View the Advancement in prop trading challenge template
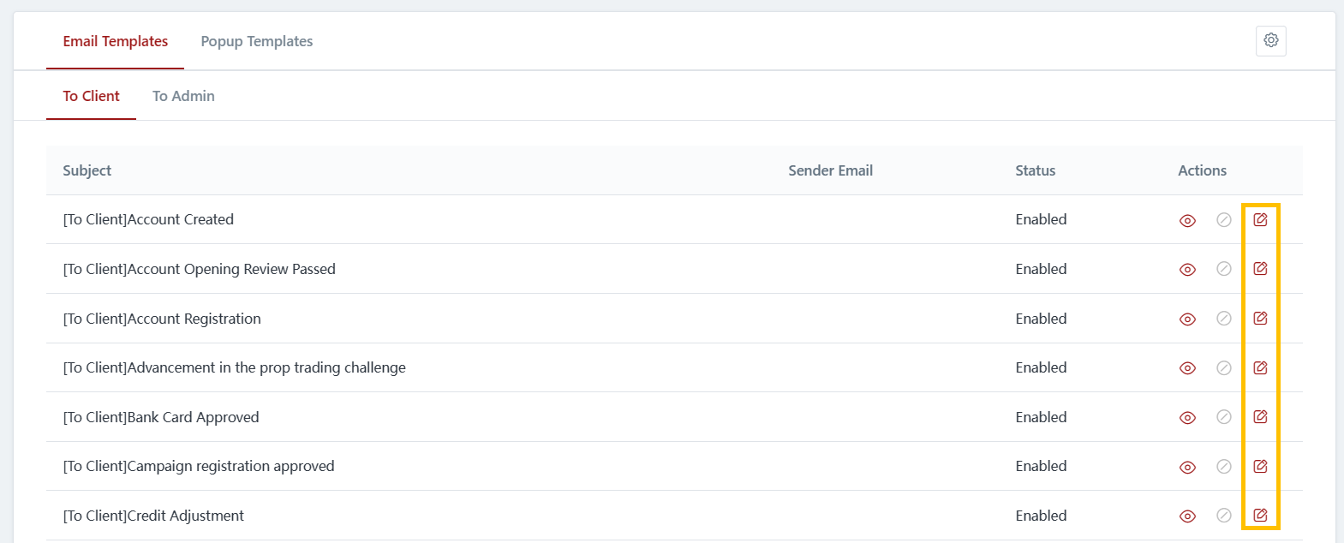Screen dimensions: 1344x543 tap(1187, 368)
